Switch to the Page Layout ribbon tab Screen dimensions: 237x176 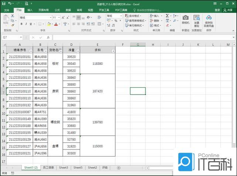point(44,10)
